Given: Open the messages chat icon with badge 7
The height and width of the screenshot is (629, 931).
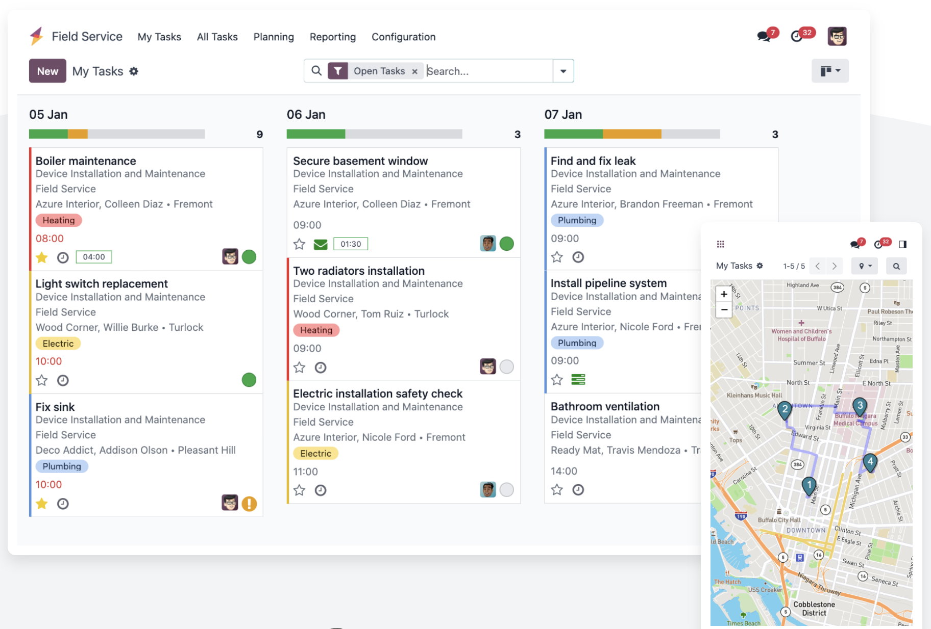Looking at the screenshot, I should (x=764, y=36).
